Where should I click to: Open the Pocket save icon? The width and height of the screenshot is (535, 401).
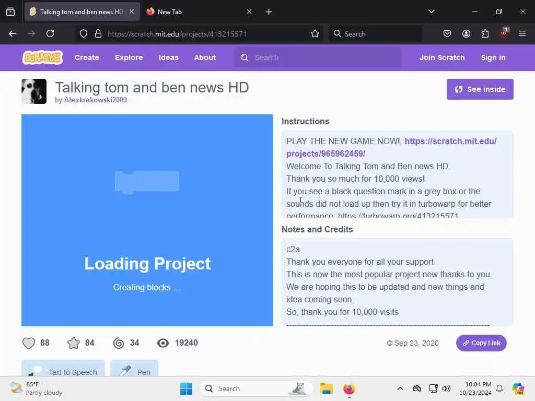click(447, 33)
